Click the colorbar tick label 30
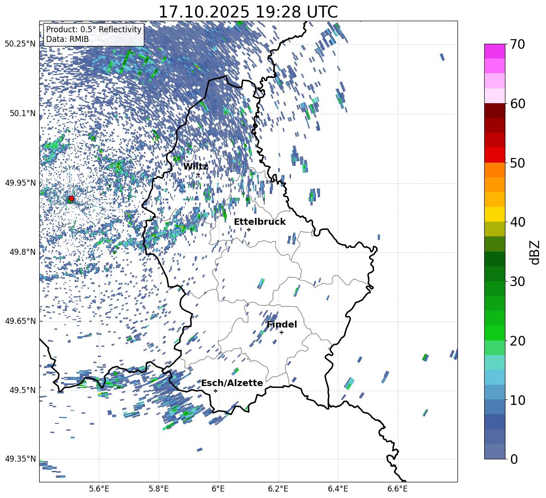This screenshot has height=498, width=546. tap(517, 281)
